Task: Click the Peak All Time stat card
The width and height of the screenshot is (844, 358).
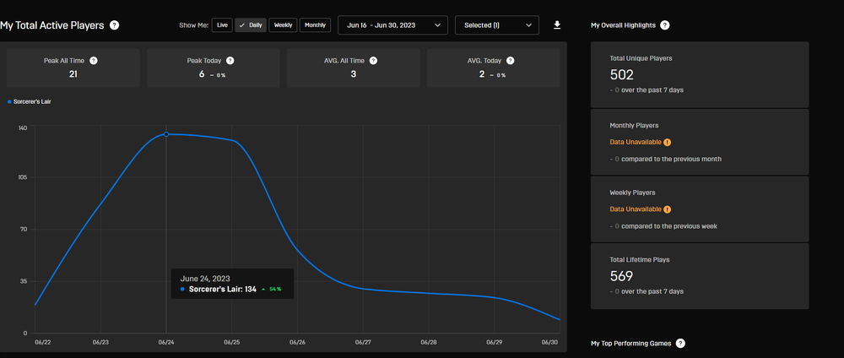Action: (x=73, y=68)
